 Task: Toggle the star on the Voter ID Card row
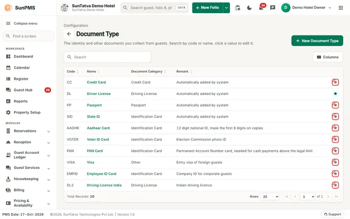(x=335, y=140)
